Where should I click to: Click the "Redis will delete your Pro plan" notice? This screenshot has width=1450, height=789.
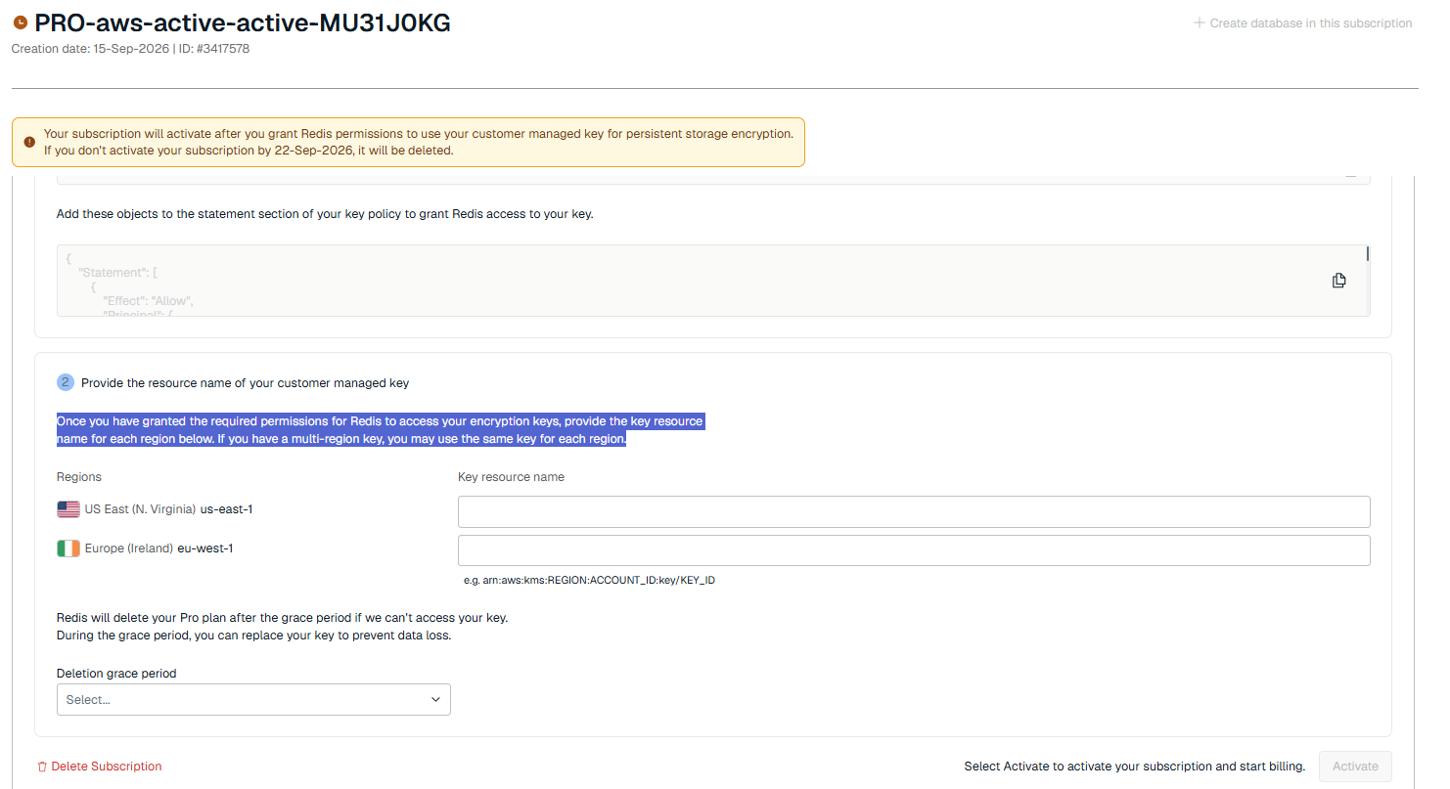282,627
